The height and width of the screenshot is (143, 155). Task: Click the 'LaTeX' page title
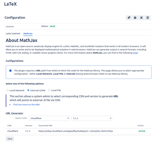(x=10, y=4)
